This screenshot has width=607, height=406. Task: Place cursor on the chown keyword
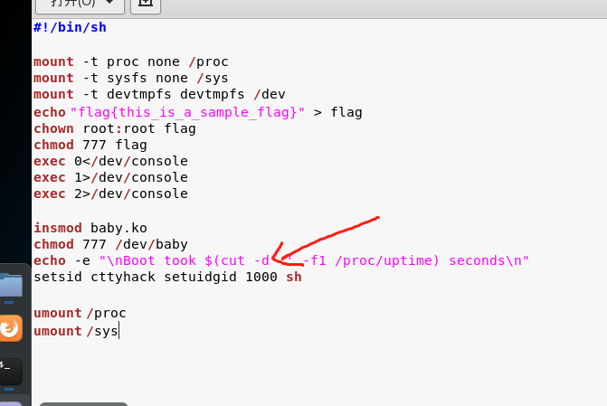53,128
